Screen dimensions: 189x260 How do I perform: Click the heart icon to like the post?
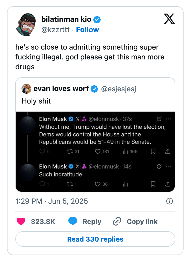click(x=21, y=222)
